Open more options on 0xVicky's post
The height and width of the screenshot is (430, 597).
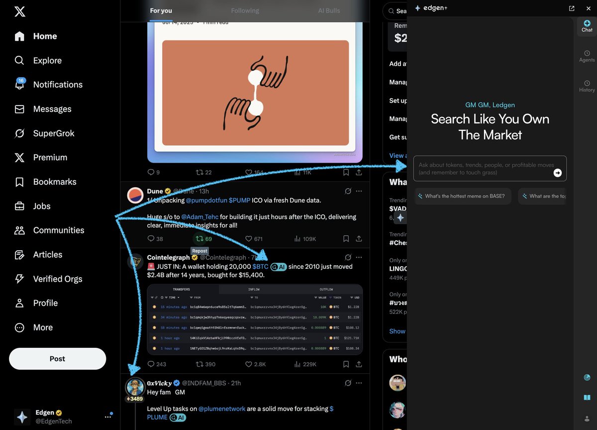point(359,383)
